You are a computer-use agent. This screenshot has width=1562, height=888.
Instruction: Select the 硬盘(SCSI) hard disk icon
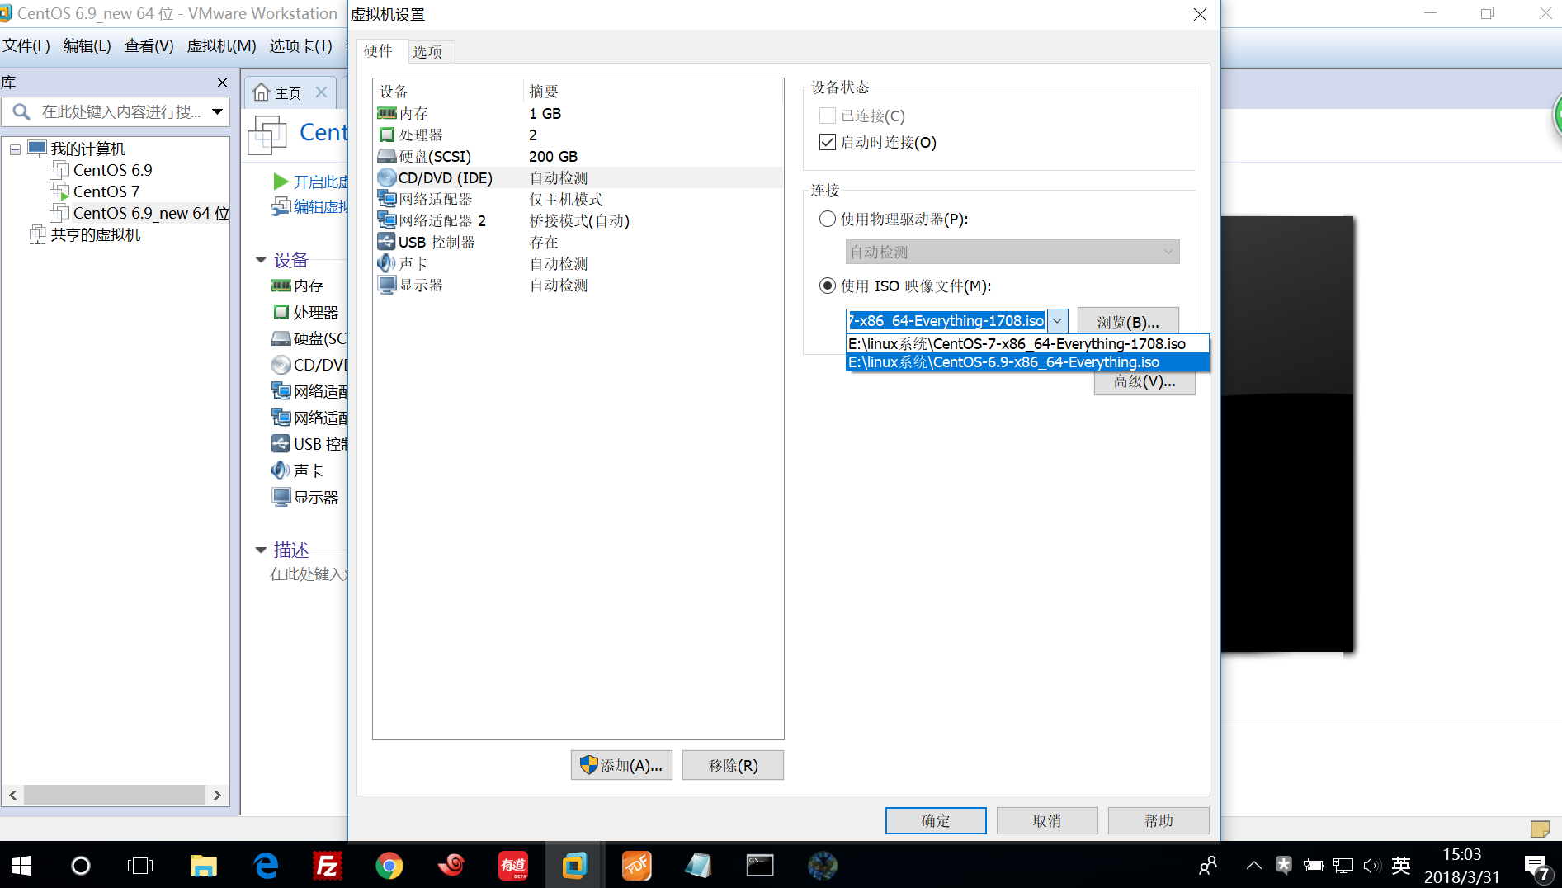[x=387, y=156]
